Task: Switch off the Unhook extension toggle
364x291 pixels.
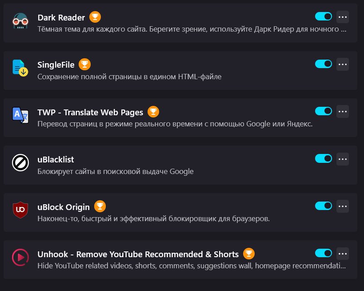Action: click(324, 253)
